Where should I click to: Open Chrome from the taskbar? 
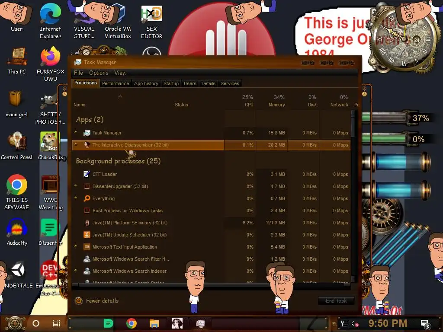coord(132,323)
